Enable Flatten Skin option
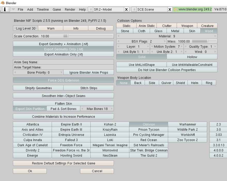This screenshot has height=181, width=227. point(64,103)
